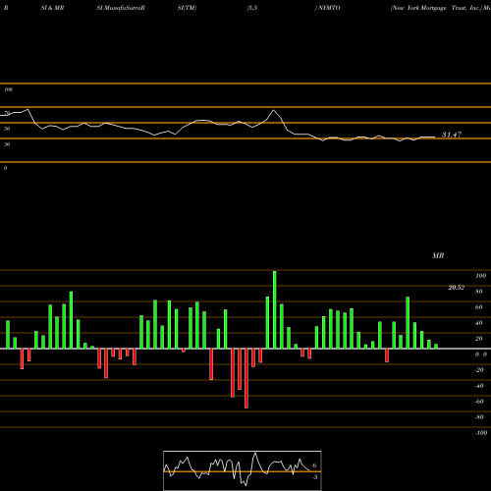Viewport: 491px width, 491px height.
Task: Click the 'SI MunafaSutraR' header text
Action: 121,8
